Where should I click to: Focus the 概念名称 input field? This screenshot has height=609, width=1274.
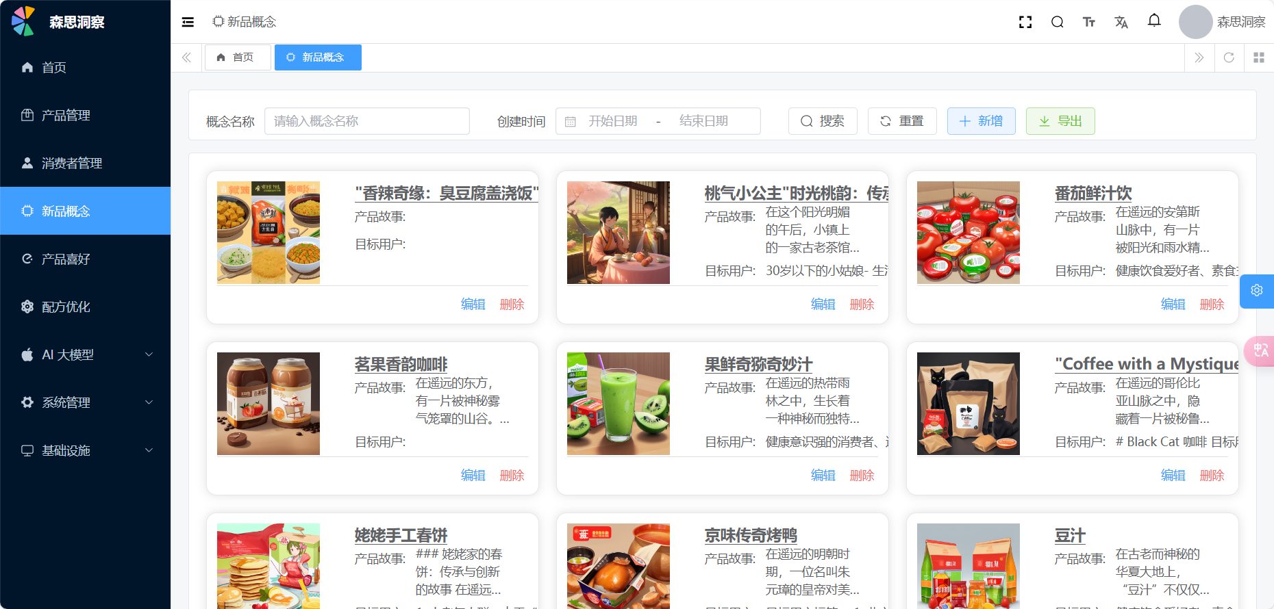tap(367, 121)
